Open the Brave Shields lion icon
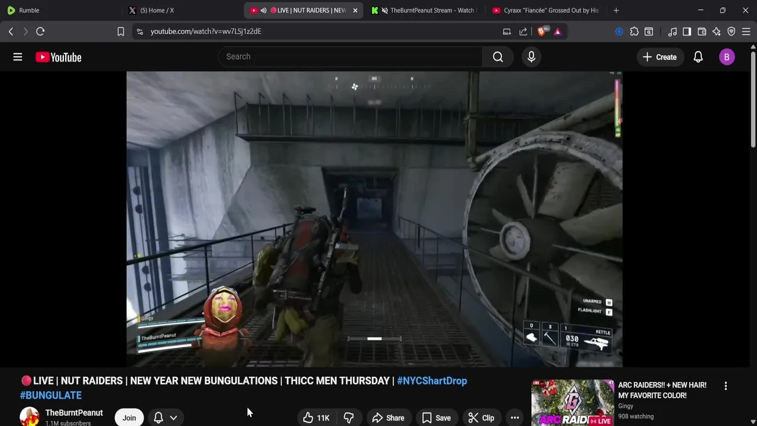The image size is (757, 426). click(x=542, y=31)
